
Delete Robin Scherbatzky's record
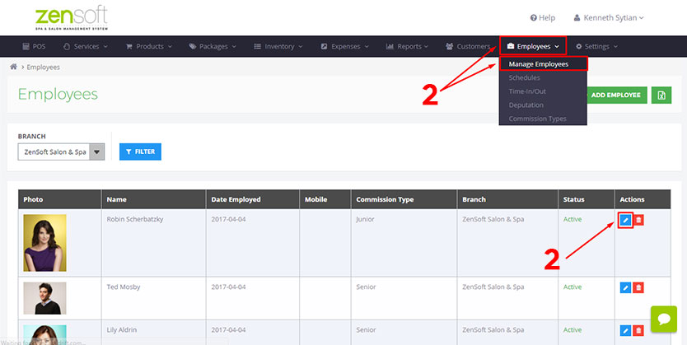[638, 220]
